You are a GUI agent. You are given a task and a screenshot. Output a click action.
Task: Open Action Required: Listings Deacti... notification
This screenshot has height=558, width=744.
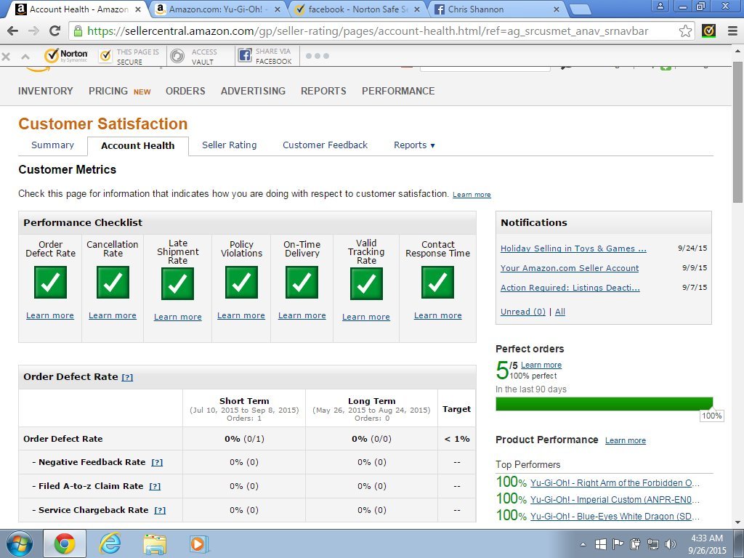tap(570, 288)
